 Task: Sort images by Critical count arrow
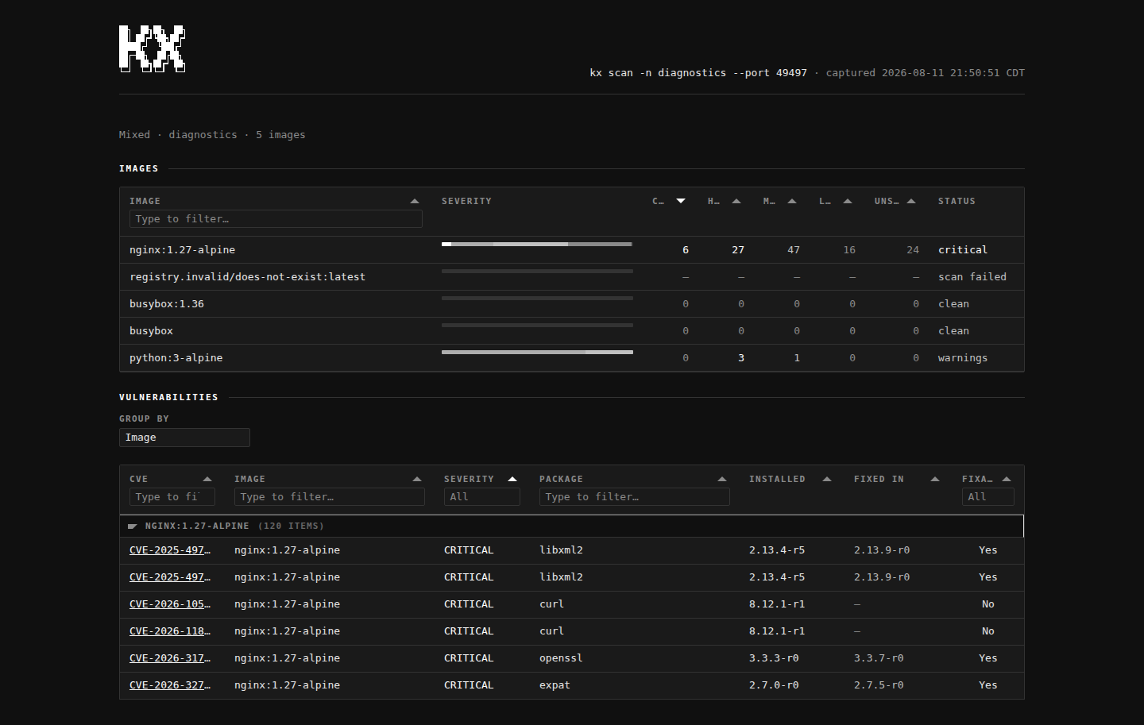point(681,201)
